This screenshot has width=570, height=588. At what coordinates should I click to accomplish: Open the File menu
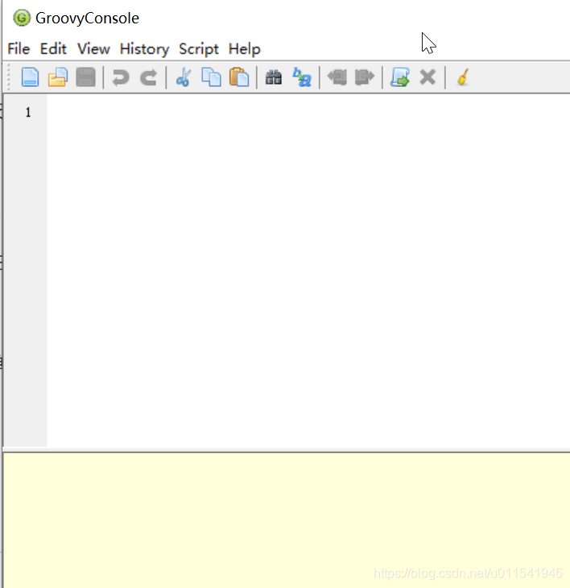point(19,49)
